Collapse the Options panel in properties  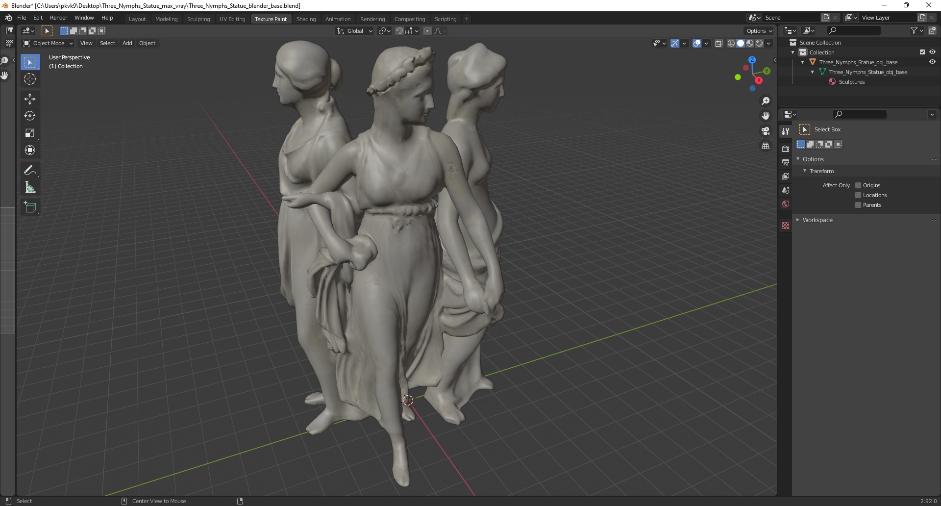798,159
